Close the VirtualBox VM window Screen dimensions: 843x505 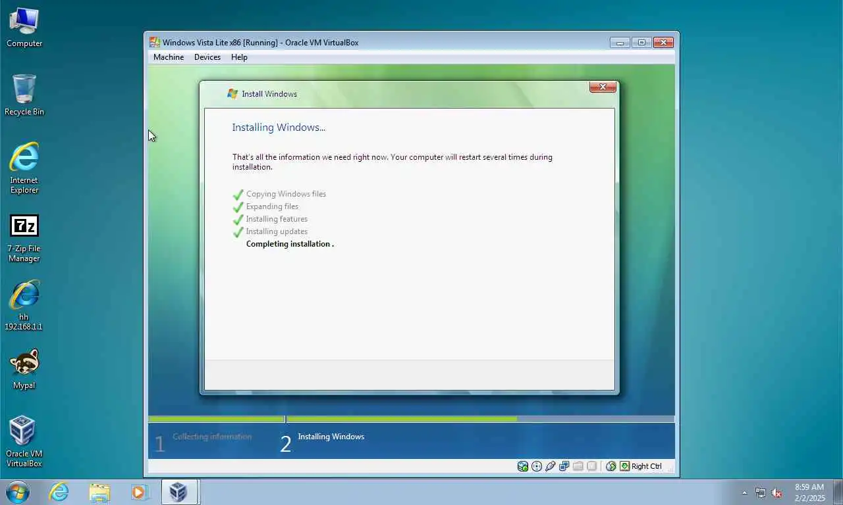pyautogui.click(x=663, y=42)
